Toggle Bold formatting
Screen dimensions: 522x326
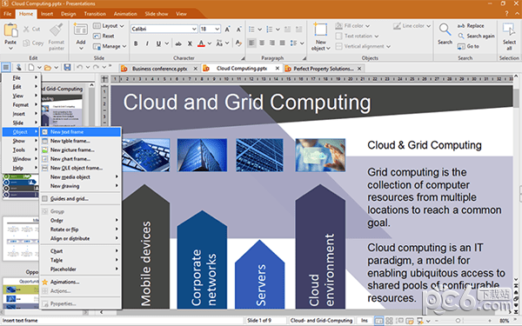click(136, 43)
